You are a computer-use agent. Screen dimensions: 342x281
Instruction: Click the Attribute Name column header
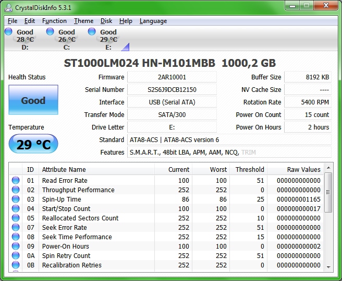[x=96, y=169]
